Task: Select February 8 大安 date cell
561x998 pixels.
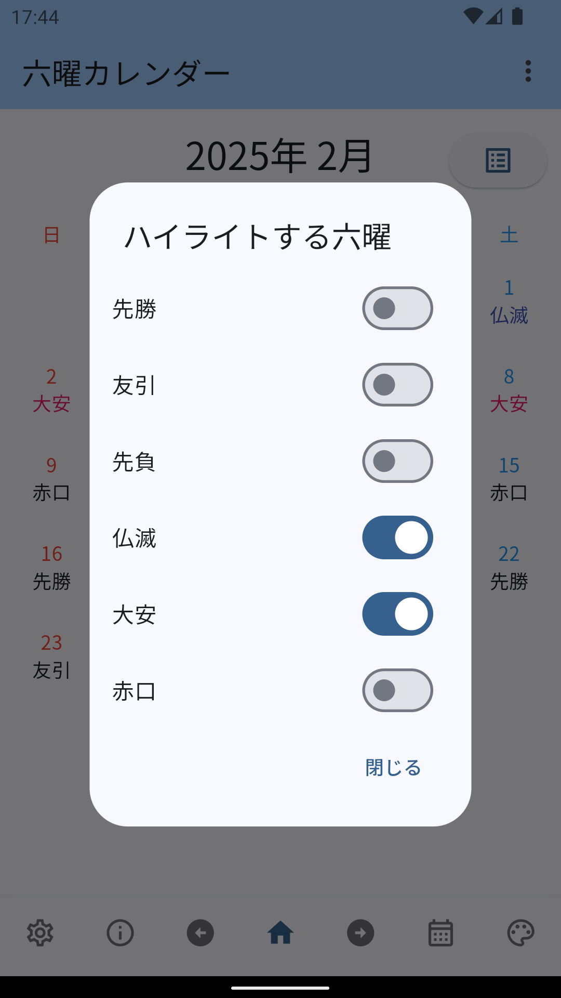Action: pyautogui.click(x=509, y=390)
